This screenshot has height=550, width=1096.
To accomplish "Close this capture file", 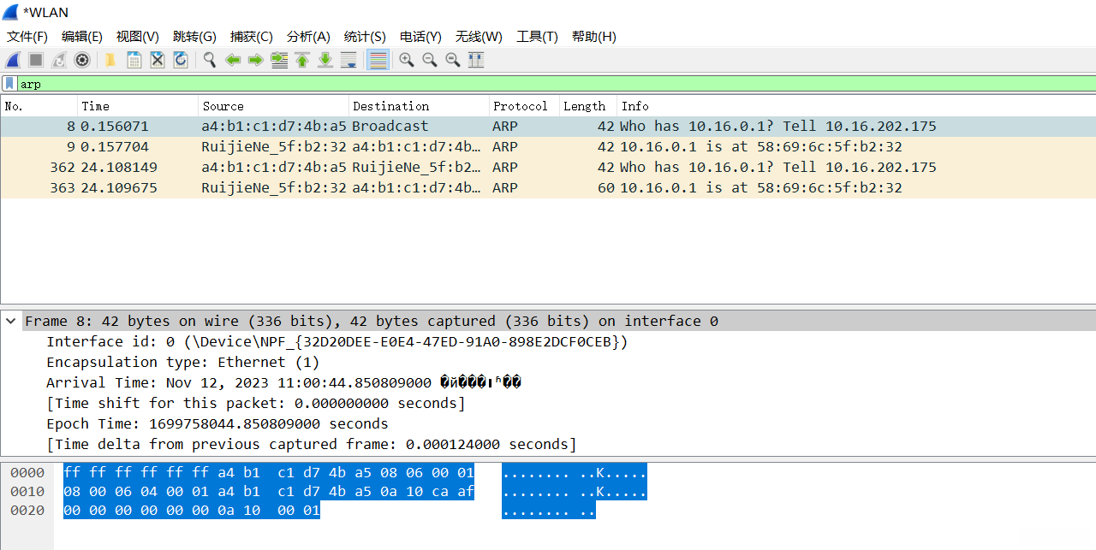I will click(x=158, y=60).
